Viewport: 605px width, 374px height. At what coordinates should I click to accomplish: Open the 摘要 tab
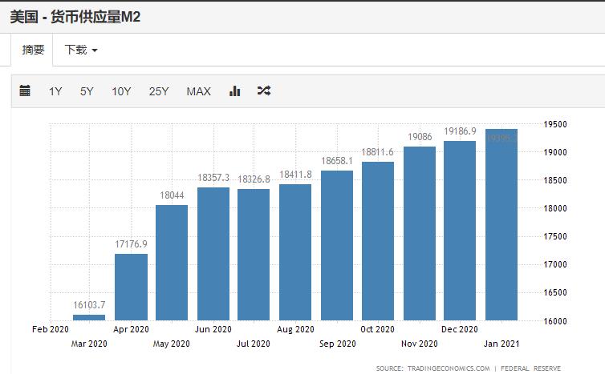[x=33, y=50]
